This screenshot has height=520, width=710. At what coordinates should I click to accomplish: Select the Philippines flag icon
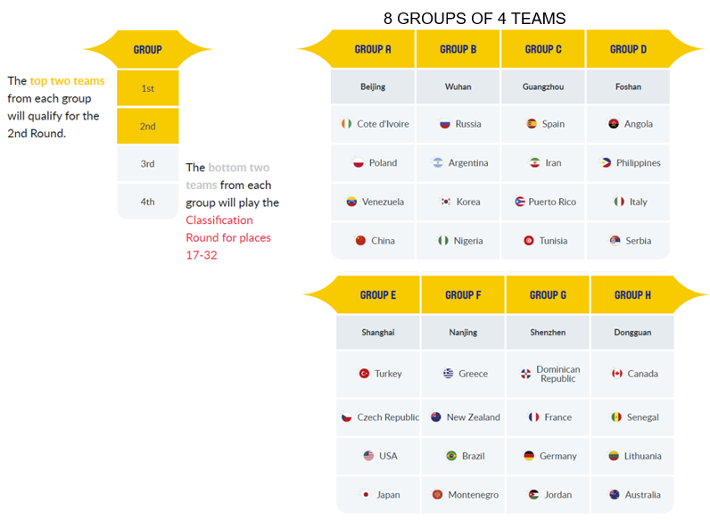pos(606,162)
